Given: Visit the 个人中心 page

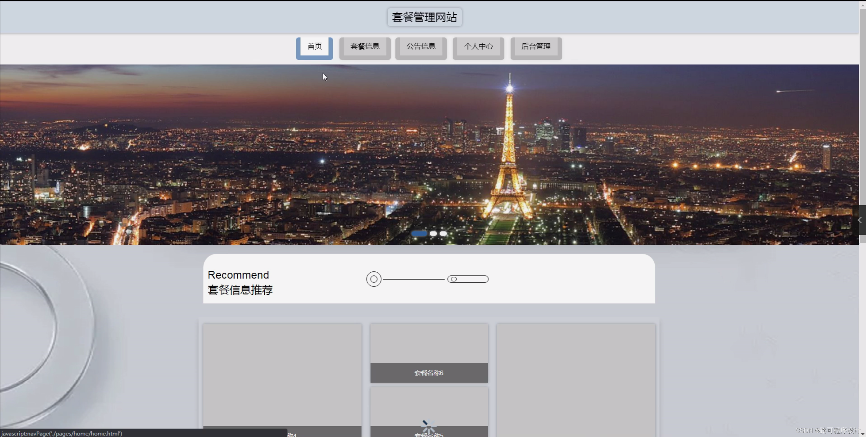Looking at the screenshot, I should click(478, 47).
